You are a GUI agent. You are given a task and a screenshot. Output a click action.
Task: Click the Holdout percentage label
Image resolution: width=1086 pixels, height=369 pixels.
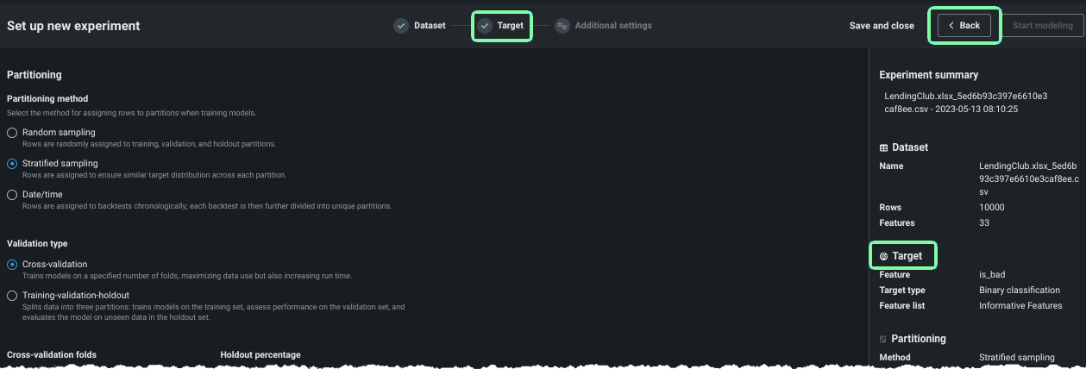pyautogui.click(x=260, y=355)
